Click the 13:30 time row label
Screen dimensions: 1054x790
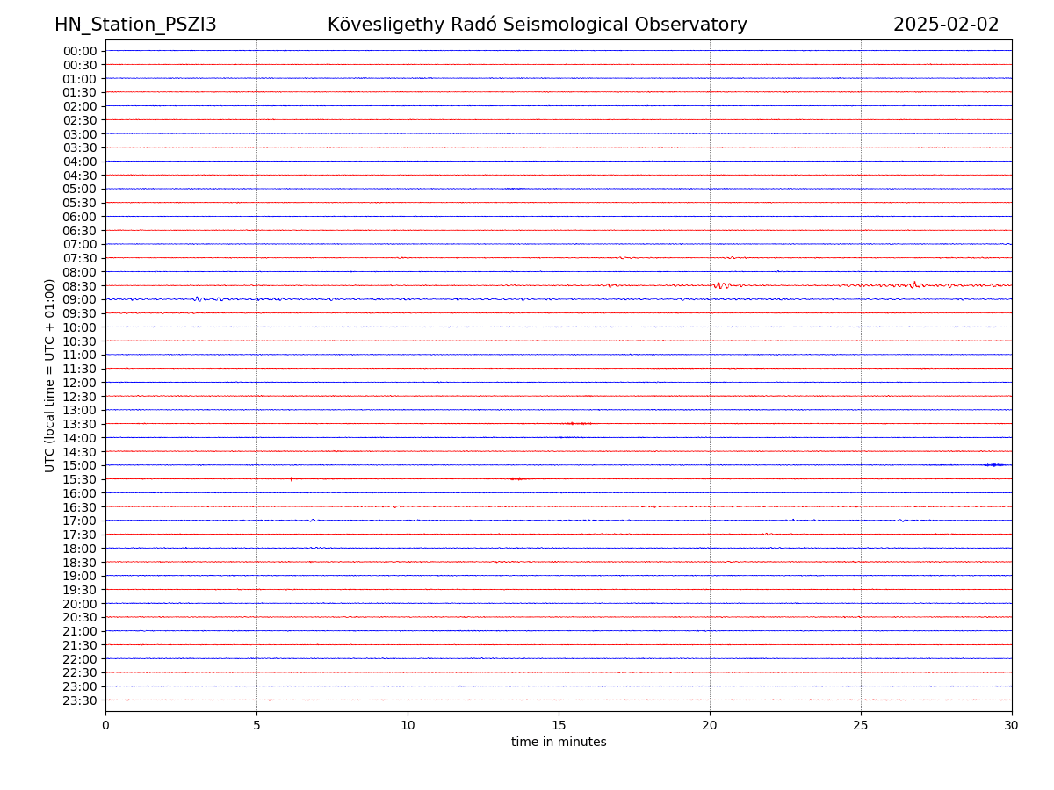click(79, 424)
